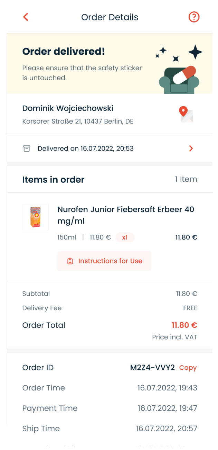Image resolution: width=218 pixels, height=450 pixels.
Task: Copy the order ID
Action: coord(188,368)
